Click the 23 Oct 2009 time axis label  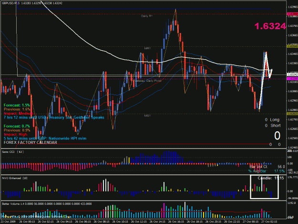tap(8, 222)
